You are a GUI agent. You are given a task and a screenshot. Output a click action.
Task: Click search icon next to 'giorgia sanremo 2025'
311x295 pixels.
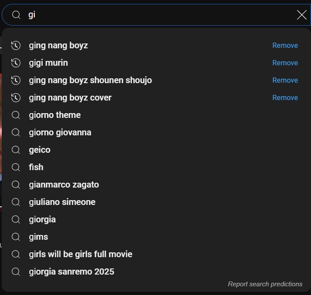[16, 272]
